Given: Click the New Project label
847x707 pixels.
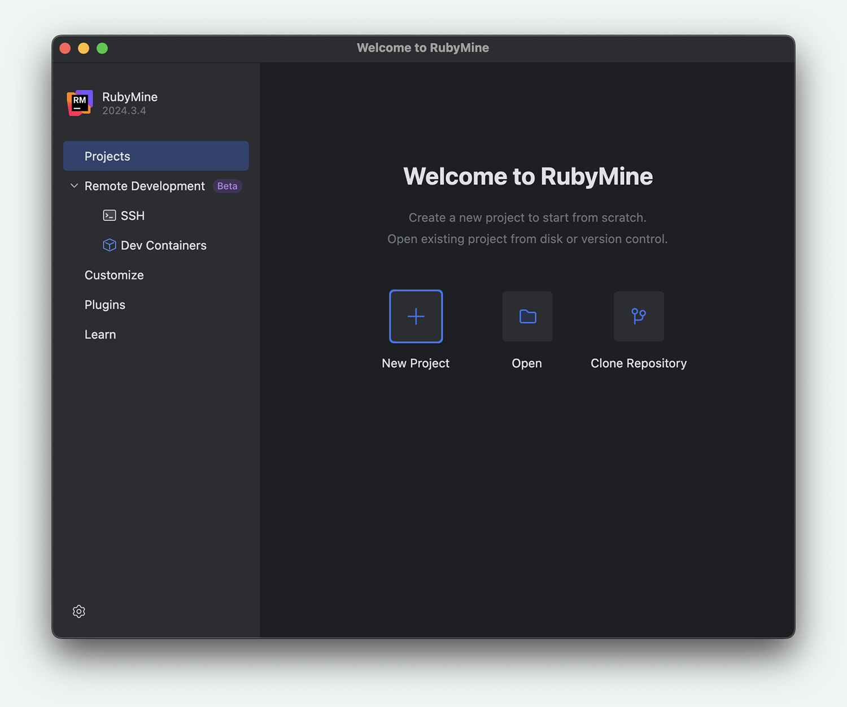Looking at the screenshot, I should point(416,363).
